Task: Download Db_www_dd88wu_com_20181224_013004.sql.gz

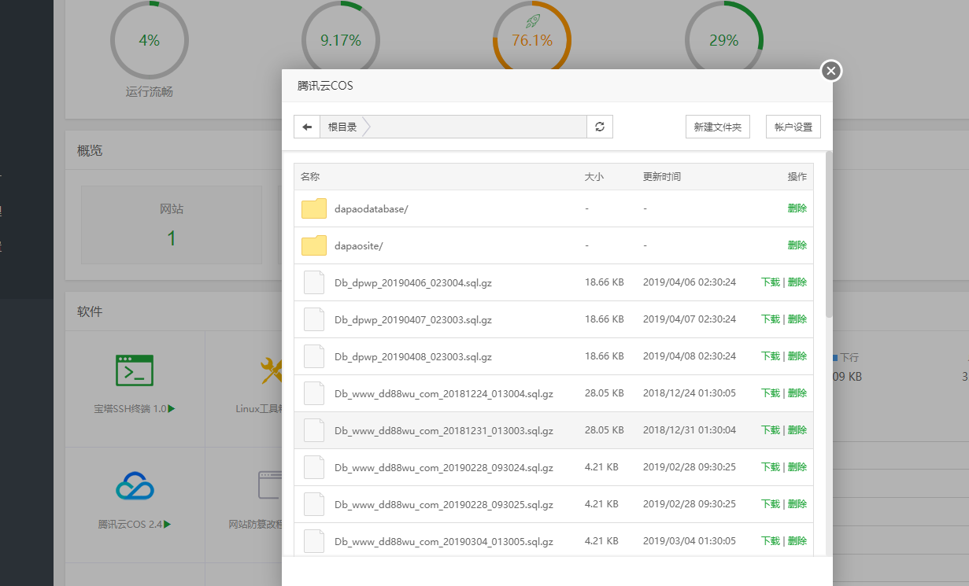Action: [771, 393]
